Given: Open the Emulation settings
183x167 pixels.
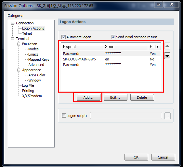Looking at the screenshot, I should pyautogui.click(x=30, y=44).
